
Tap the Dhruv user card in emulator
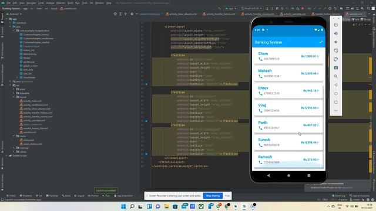point(288,91)
